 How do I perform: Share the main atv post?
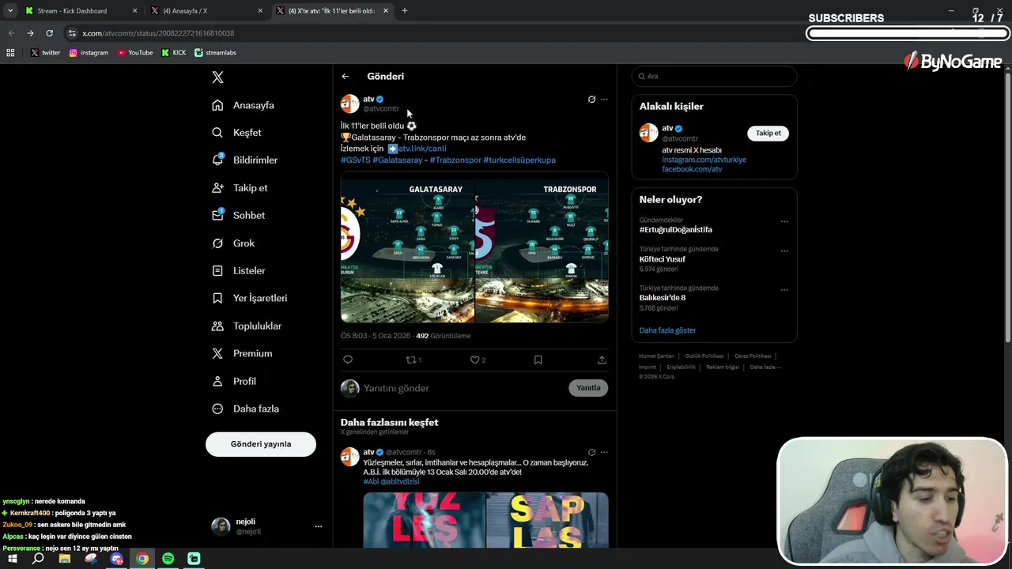tap(602, 360)
